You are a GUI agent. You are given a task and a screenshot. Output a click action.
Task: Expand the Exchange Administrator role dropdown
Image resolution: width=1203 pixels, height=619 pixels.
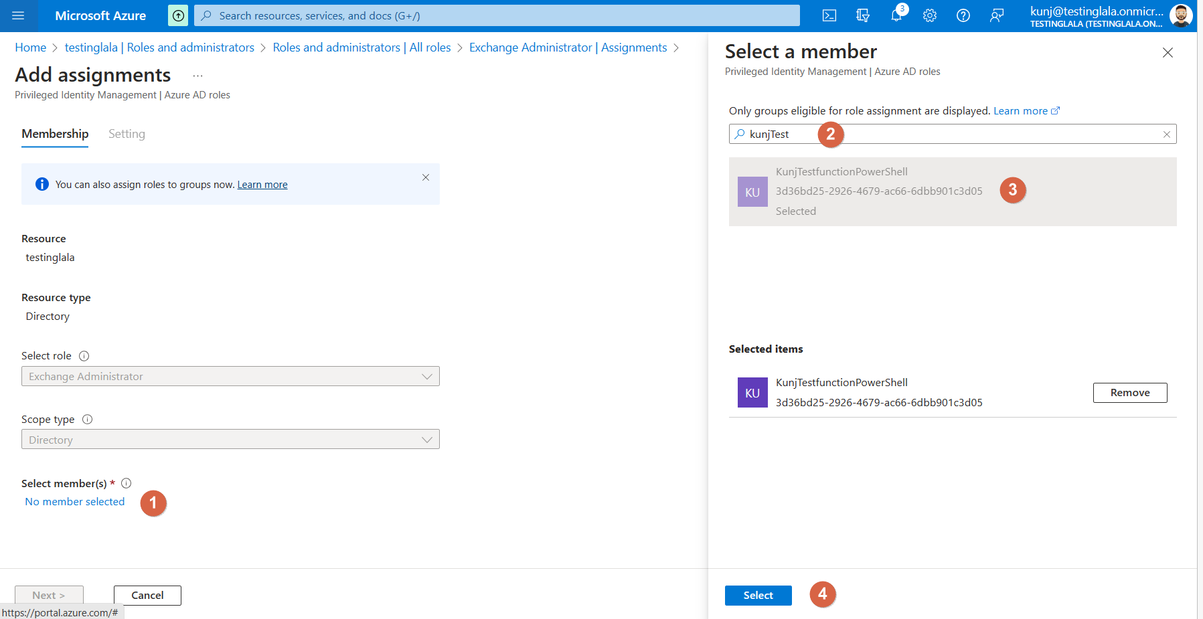tap(230, 376)
